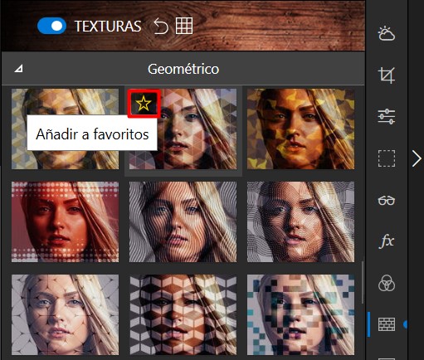Choose the orange low-poly texture thumbnail
Image resolution: width=424 pixels, height=360 pixels.
(x=300, y=129)
